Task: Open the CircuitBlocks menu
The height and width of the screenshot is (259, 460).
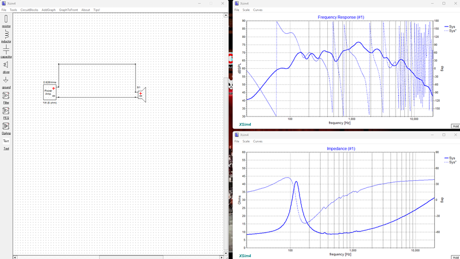Action: [29, 10]
